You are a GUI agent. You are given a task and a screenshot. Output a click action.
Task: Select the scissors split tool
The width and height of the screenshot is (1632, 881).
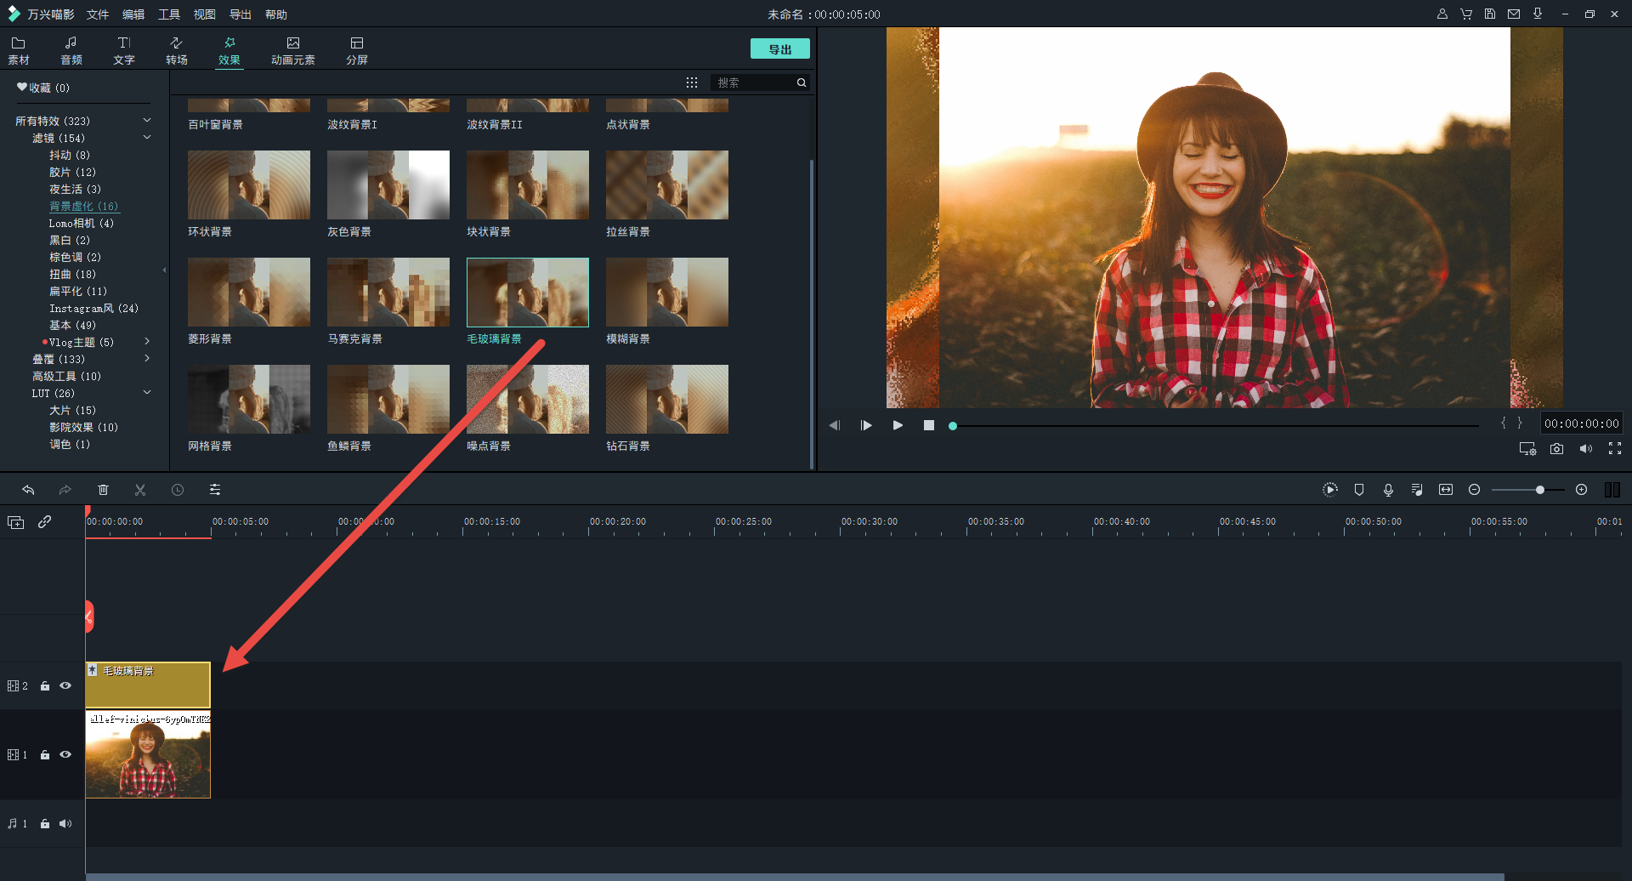(140, 490)
